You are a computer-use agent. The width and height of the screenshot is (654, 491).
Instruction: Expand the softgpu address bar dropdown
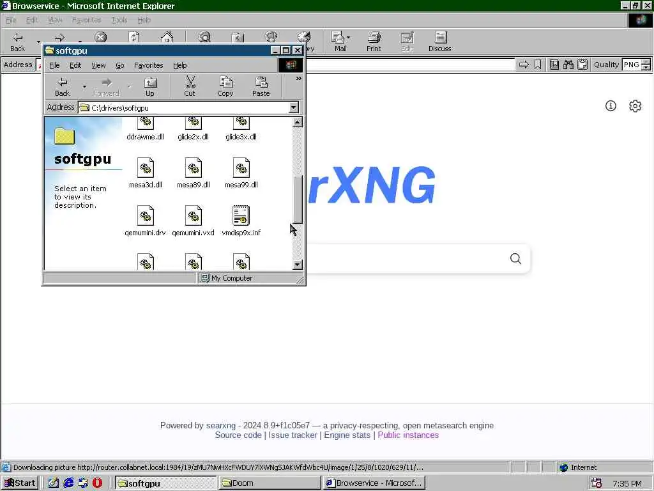click(294, 107)
